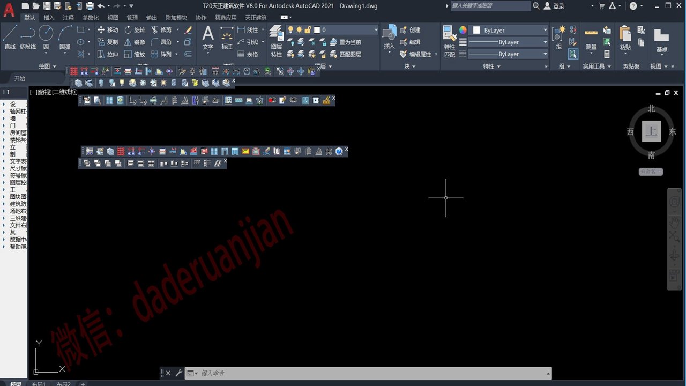Select the 直线 line drawing tool
686x386 pixels.
coord(10,38)
